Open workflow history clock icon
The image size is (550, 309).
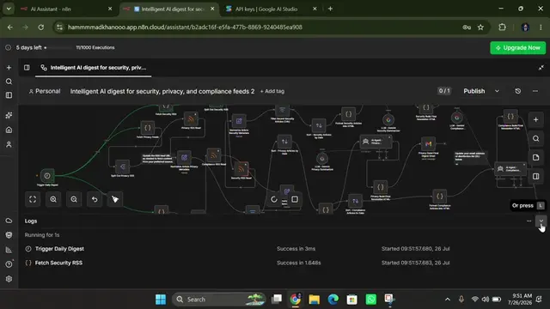517,91
